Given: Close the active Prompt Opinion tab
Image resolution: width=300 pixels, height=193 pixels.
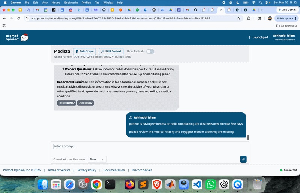Looking at the screenshot, I should point(221,10).
